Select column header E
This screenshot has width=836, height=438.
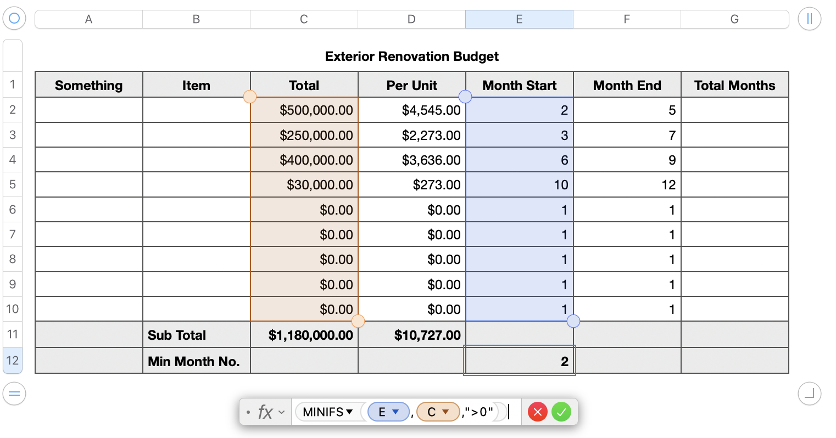(x=519, y=19)
